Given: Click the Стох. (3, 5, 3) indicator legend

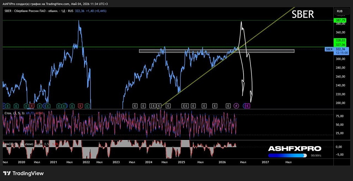Looking at the screenshot, I should 14,113.
